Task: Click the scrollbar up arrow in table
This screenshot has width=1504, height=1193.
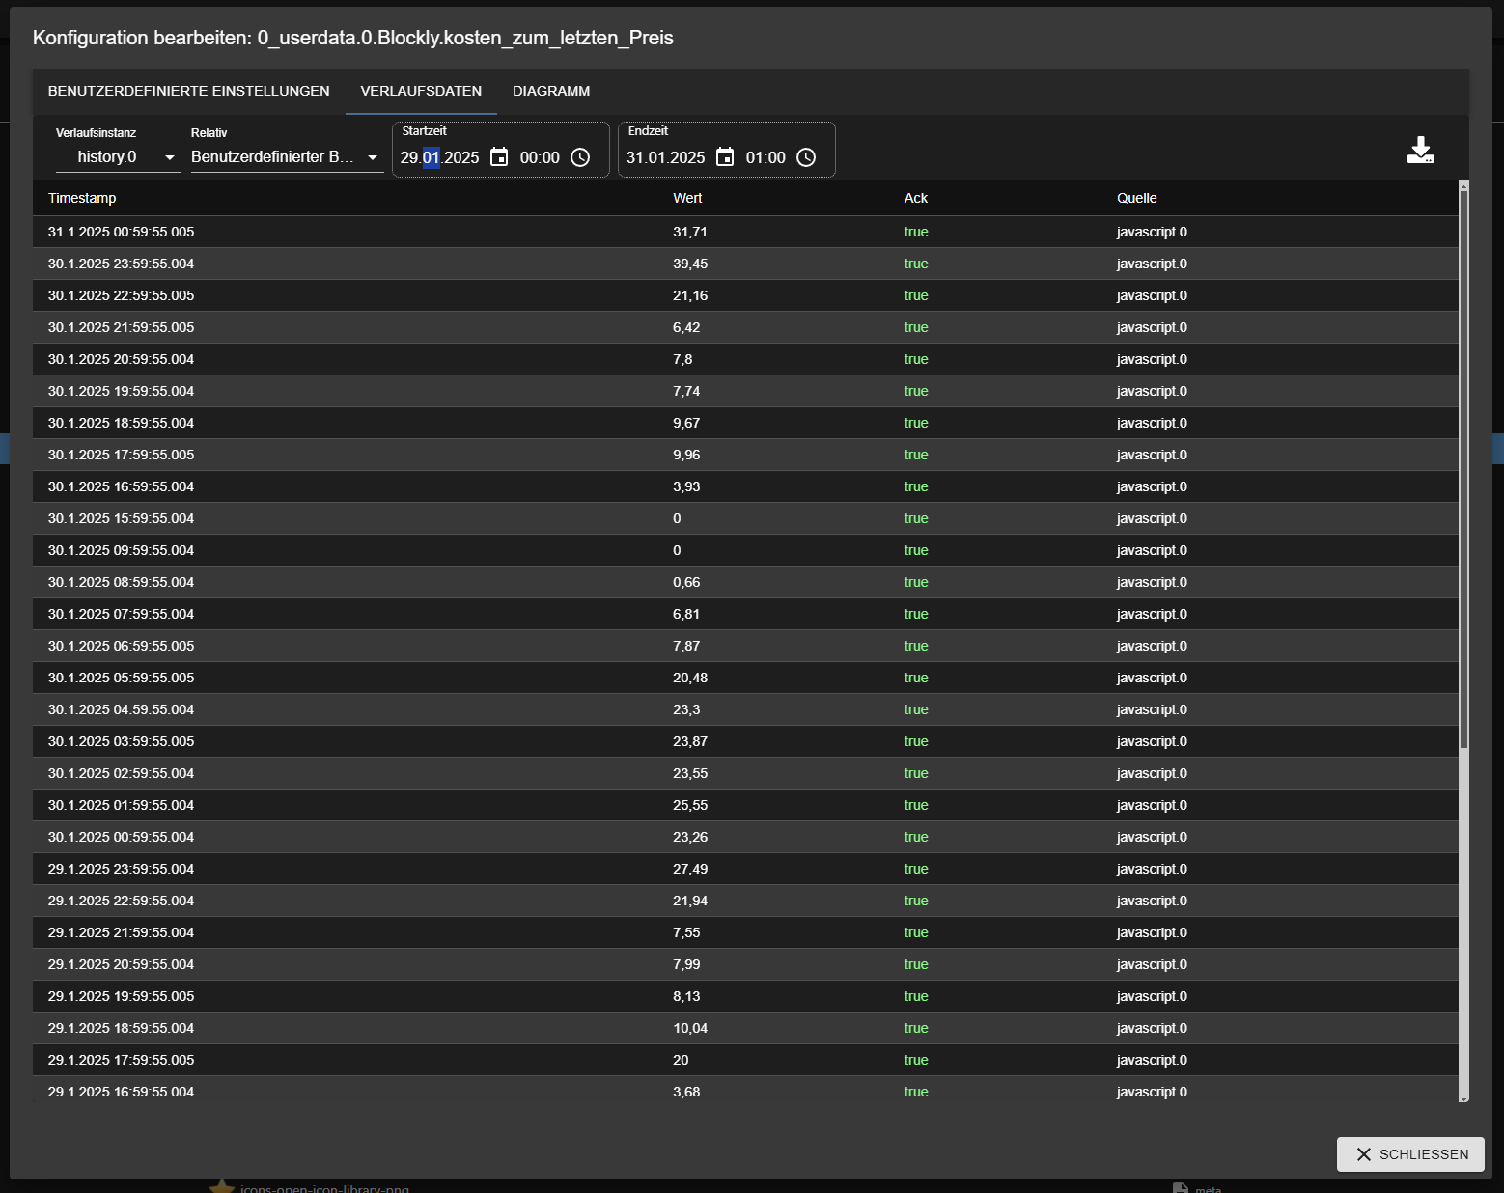Action: [x=1463, y=185]
